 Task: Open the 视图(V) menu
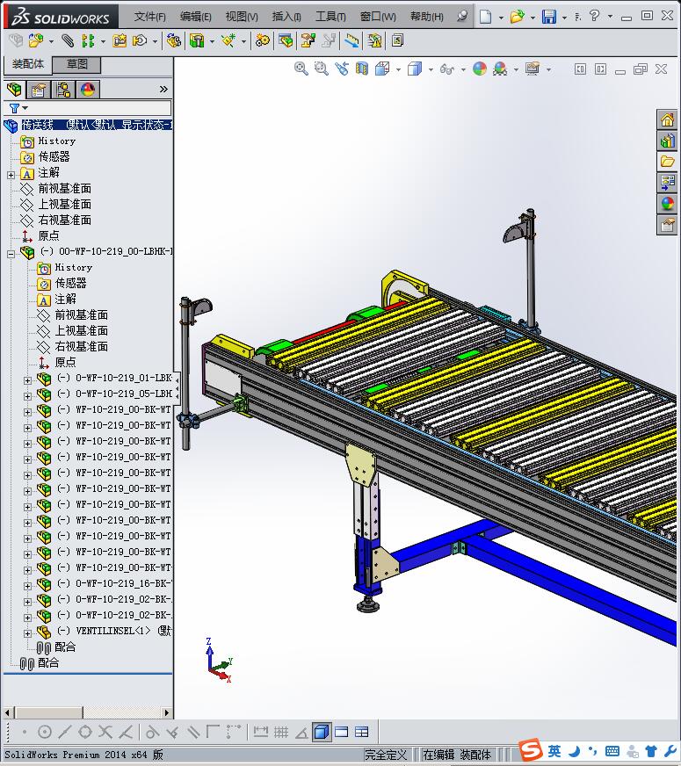click(x=242, y=17)
